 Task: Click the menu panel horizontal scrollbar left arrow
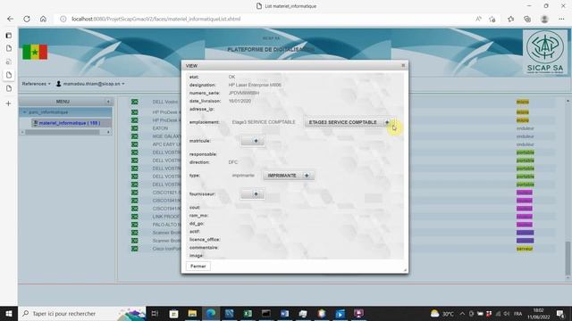pyautogui.click(x=22, y=132)
